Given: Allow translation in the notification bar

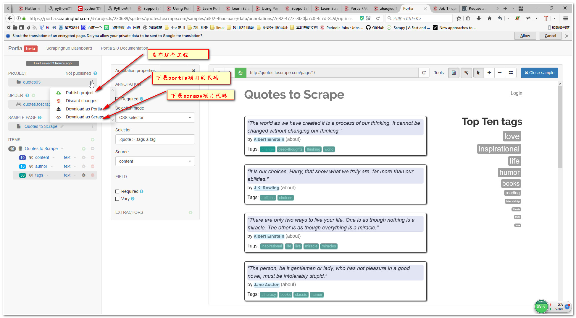Looking at the screenshot, I should pyautogui.click(x=525, y=36).
